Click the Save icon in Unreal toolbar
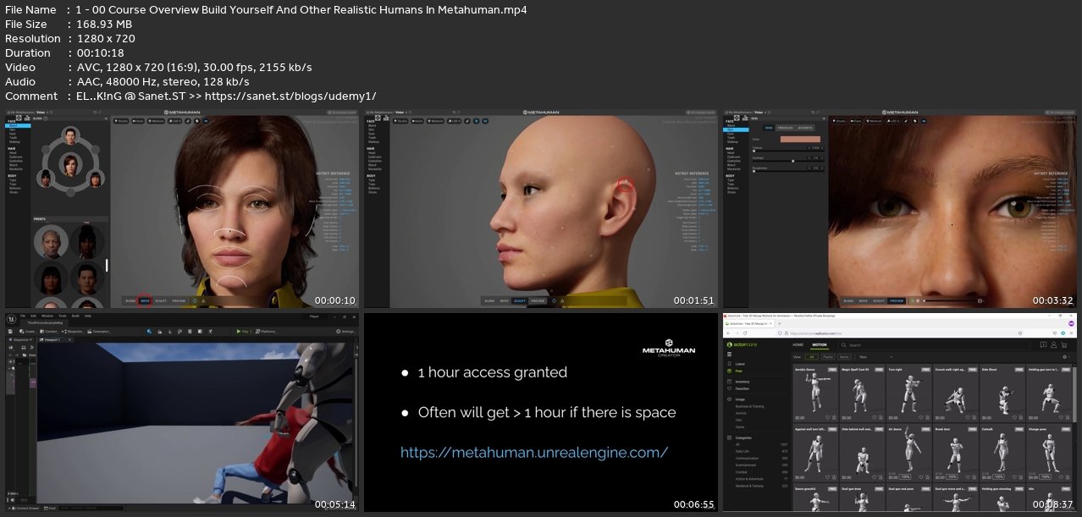The width and height of the screenshot is (1082, 517). pos(10,332)
